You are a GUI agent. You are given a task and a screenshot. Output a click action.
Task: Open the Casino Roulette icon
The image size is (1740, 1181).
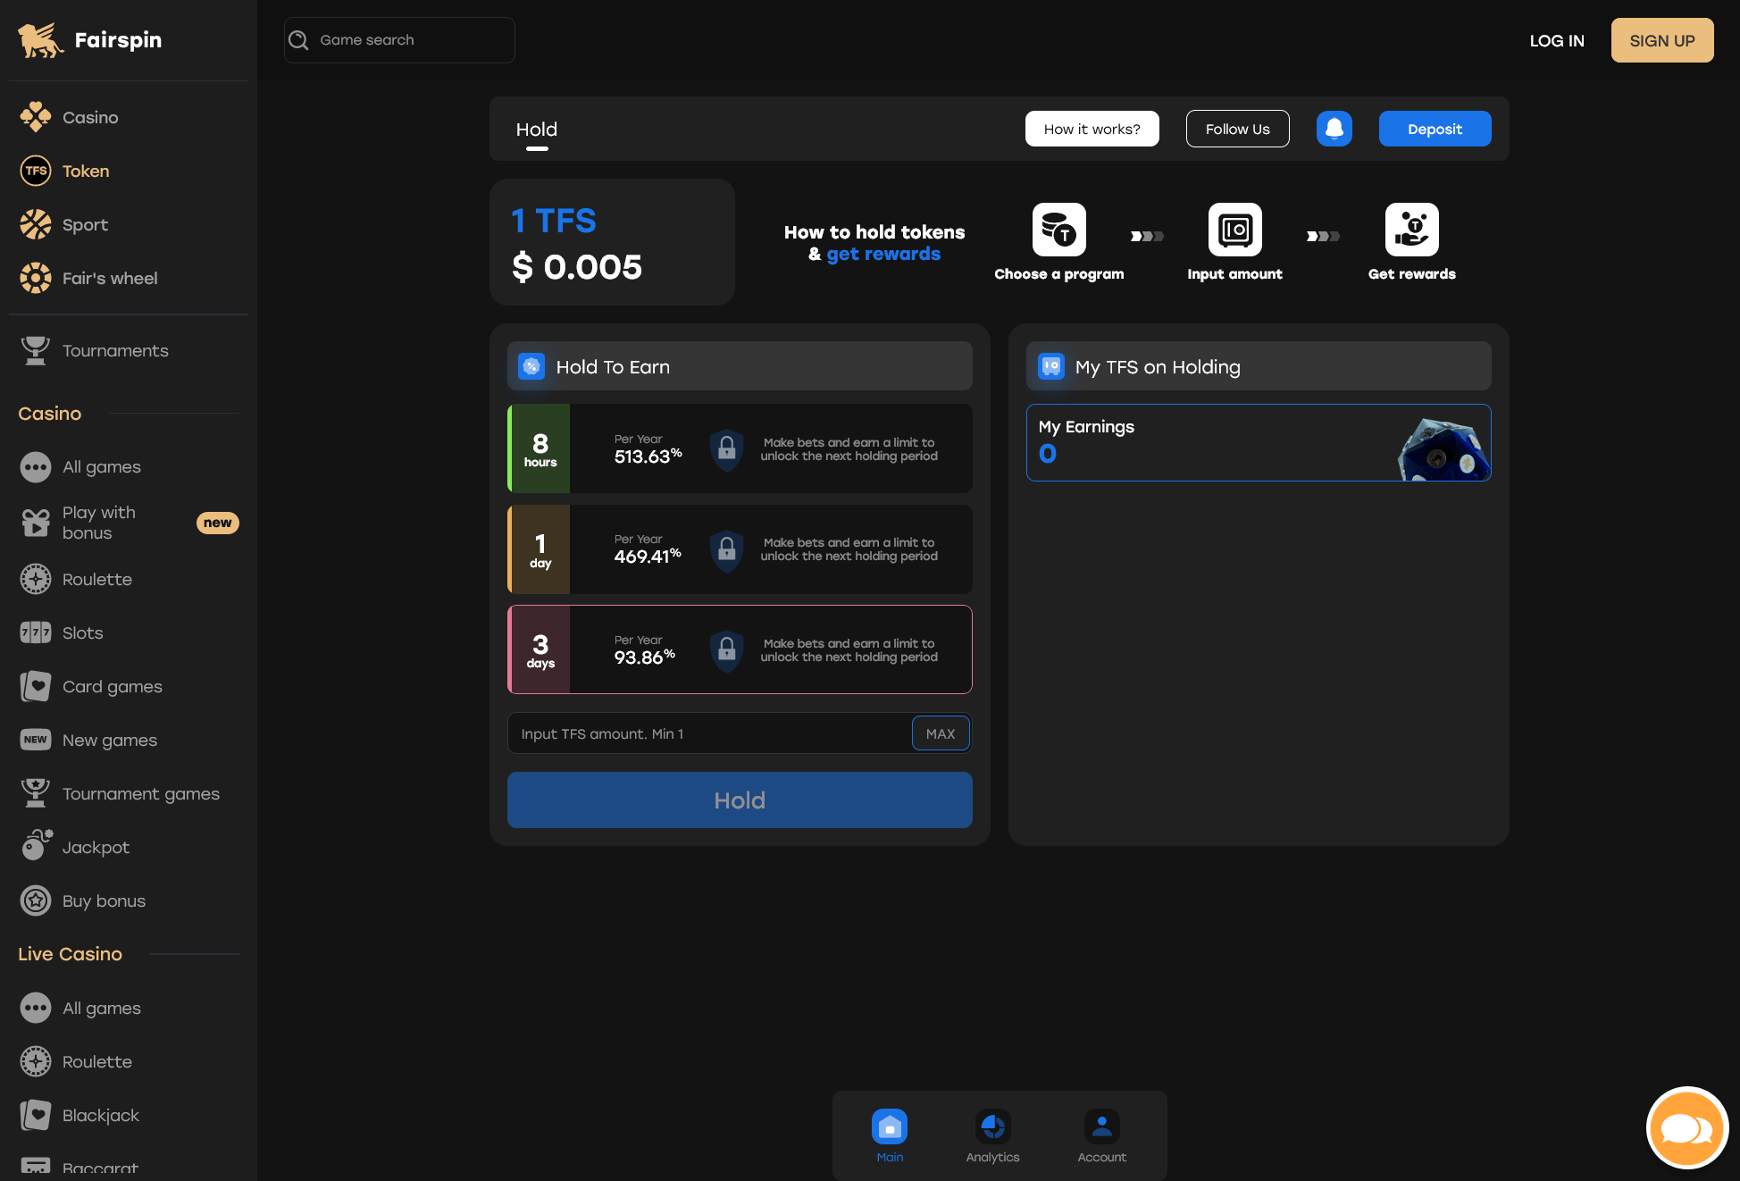(36, 579)
